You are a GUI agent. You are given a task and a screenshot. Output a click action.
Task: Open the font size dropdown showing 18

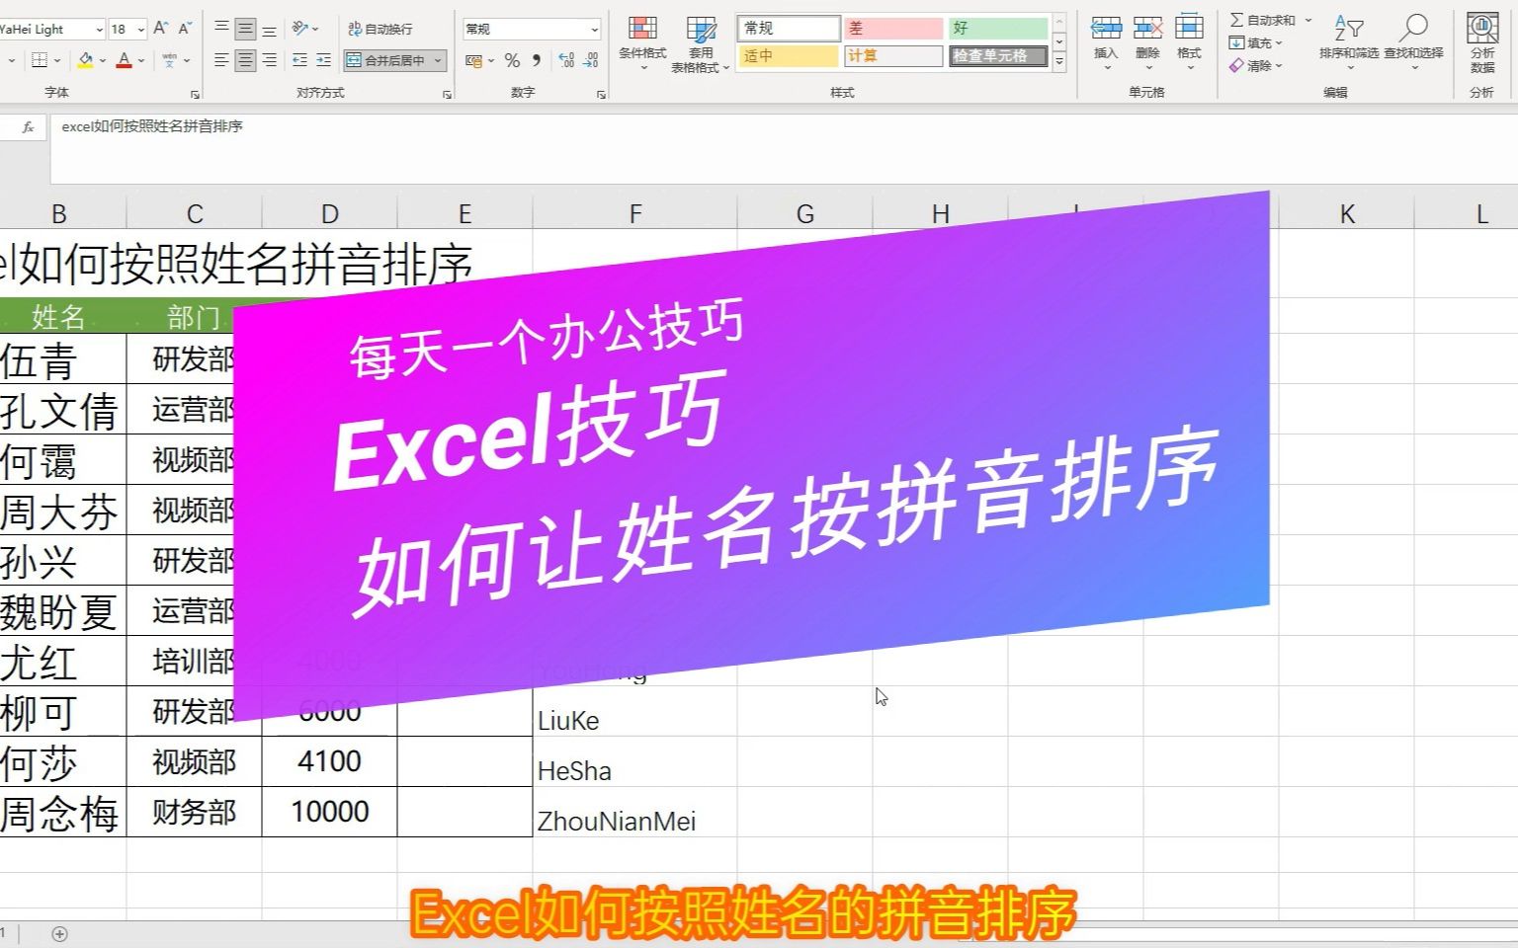coord(141,29)
